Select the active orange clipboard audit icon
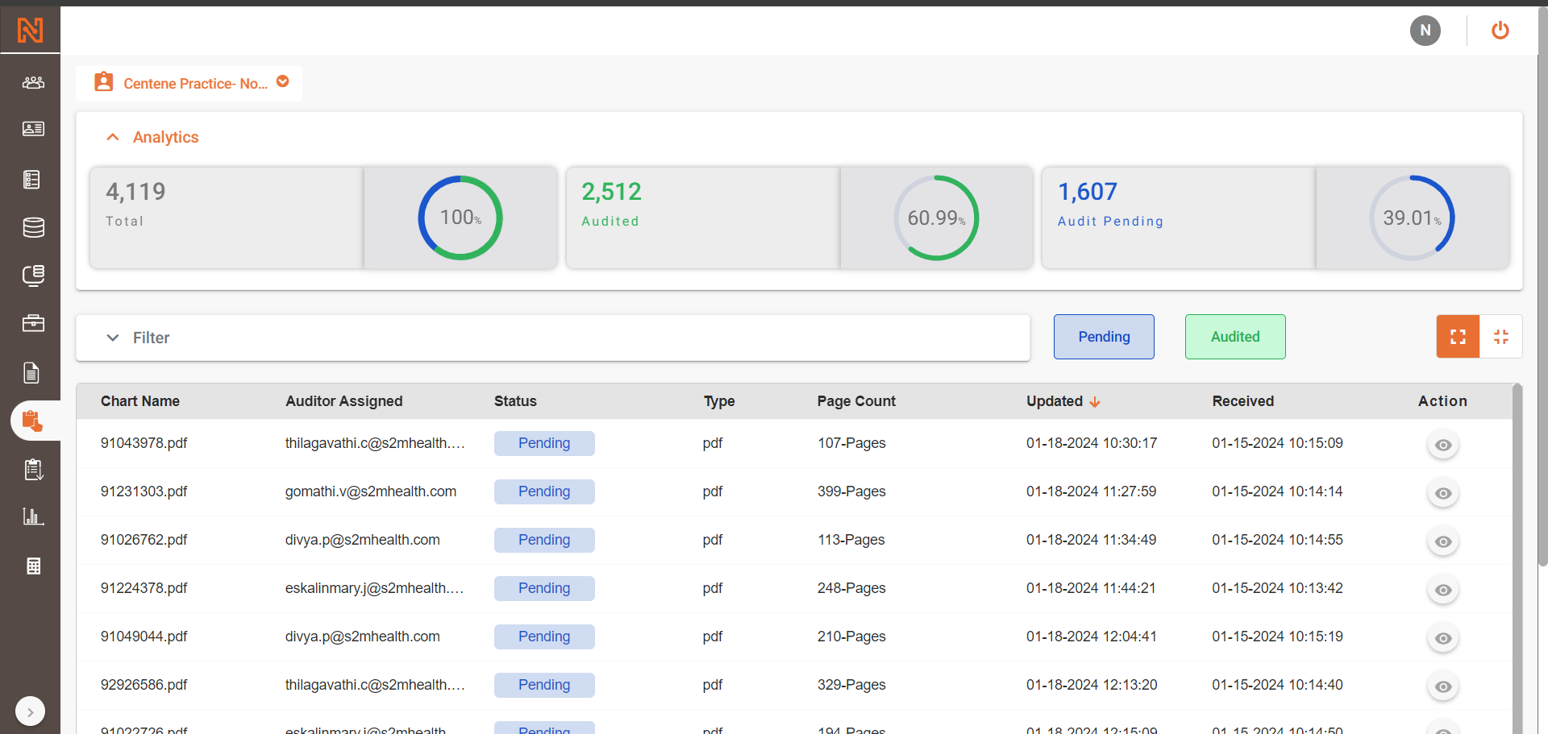This screenshot has height=734, width=1548. click(32, 421)
